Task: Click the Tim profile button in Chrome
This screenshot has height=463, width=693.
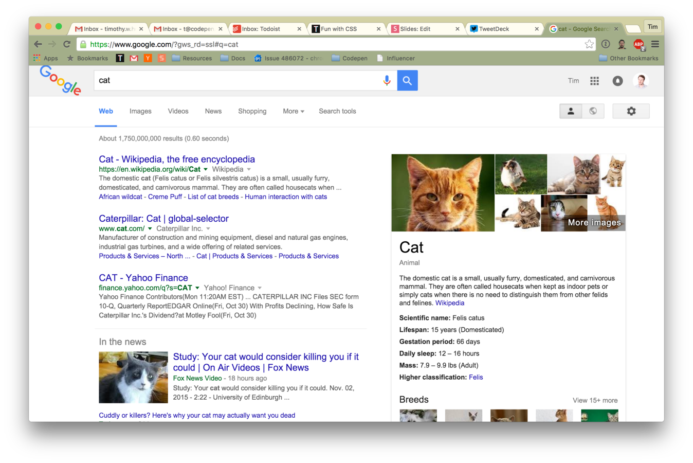Action: pyautogui.click(x=652, y=27)
